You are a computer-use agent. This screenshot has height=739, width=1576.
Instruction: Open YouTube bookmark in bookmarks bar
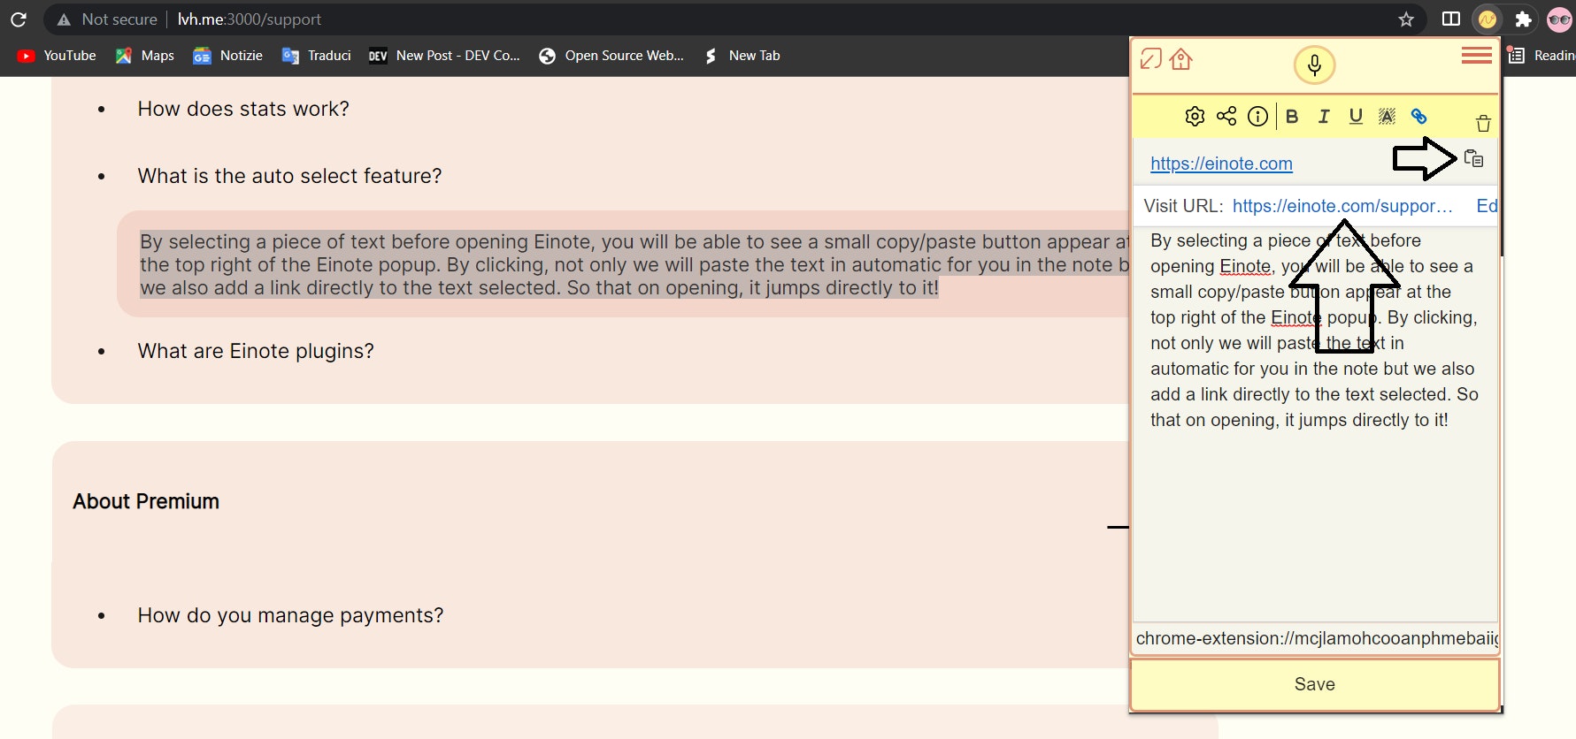58,56
